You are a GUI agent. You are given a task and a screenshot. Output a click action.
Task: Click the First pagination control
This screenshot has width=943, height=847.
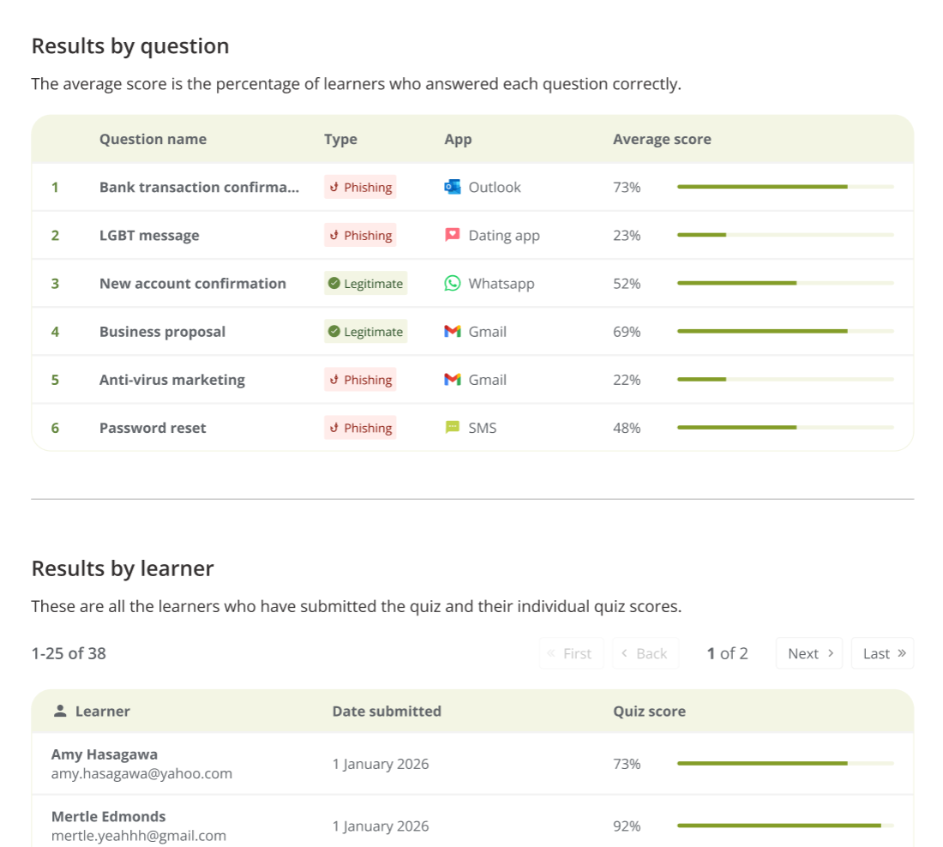pos(571,652)
